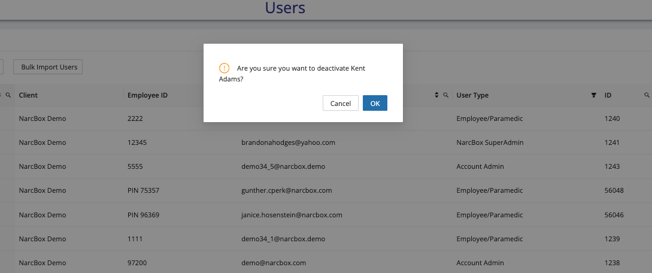Click the search icon left of Client column
Viewport: 652px width, 273px height.
[x=8, y=95]
